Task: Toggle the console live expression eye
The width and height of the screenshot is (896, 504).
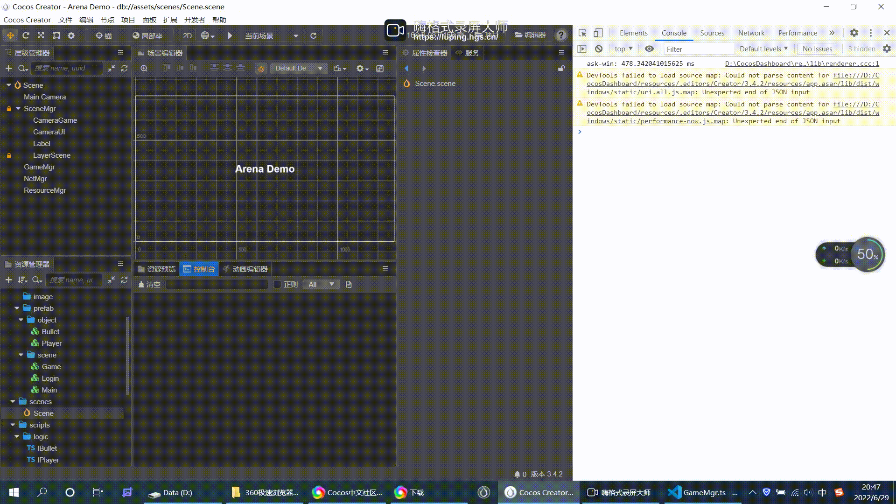Action: tap(649, 49)
